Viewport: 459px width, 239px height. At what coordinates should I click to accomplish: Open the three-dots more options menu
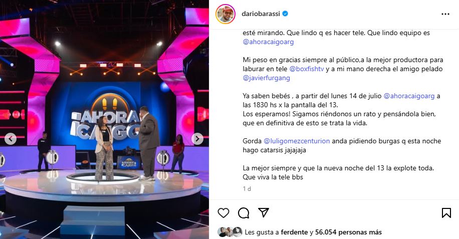[x=445, y=14]
